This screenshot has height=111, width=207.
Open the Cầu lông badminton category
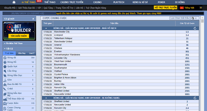pos(19,71)
